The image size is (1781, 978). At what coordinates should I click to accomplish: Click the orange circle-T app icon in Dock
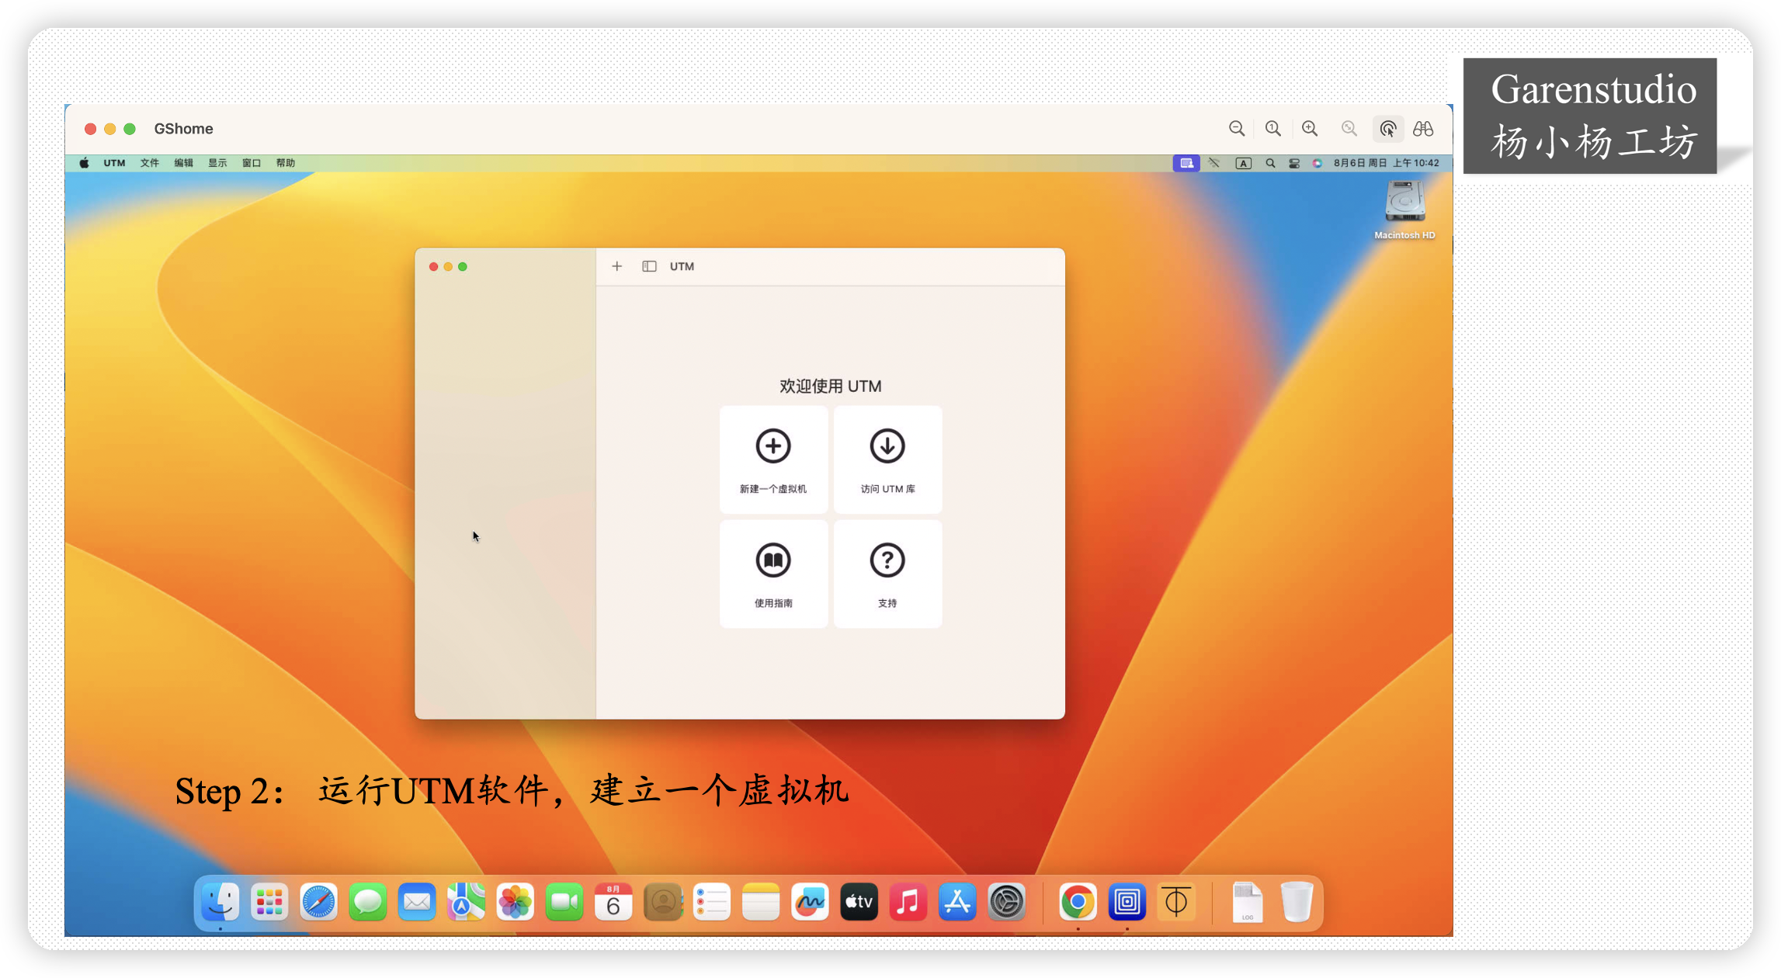[1176, 902]
